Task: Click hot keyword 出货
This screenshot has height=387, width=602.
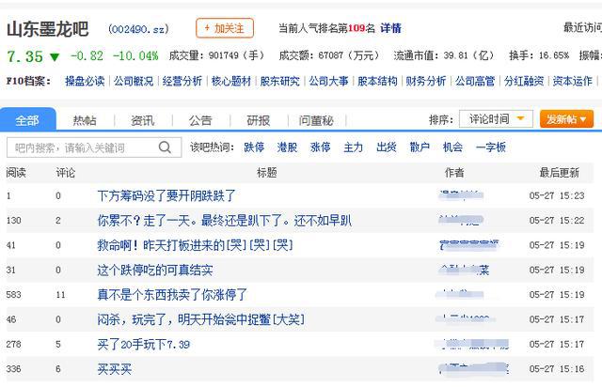Action: pos(387,147)
